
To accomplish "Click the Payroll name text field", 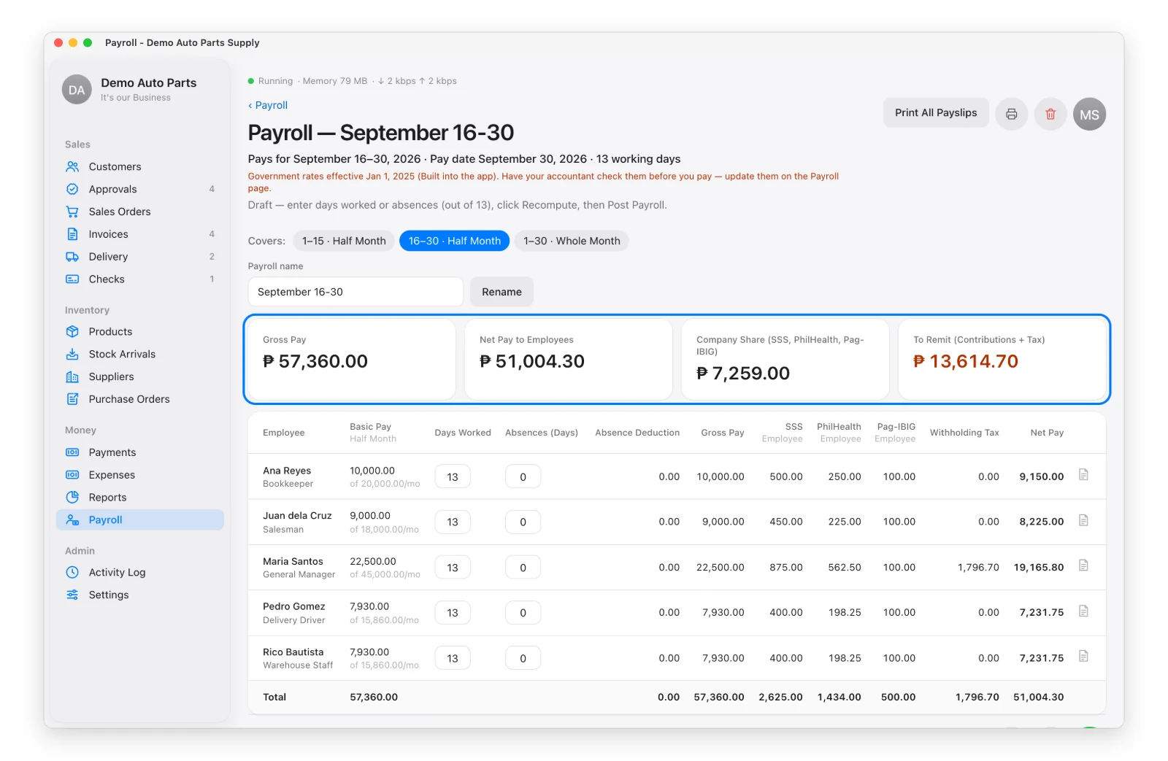I will [356, 292].
